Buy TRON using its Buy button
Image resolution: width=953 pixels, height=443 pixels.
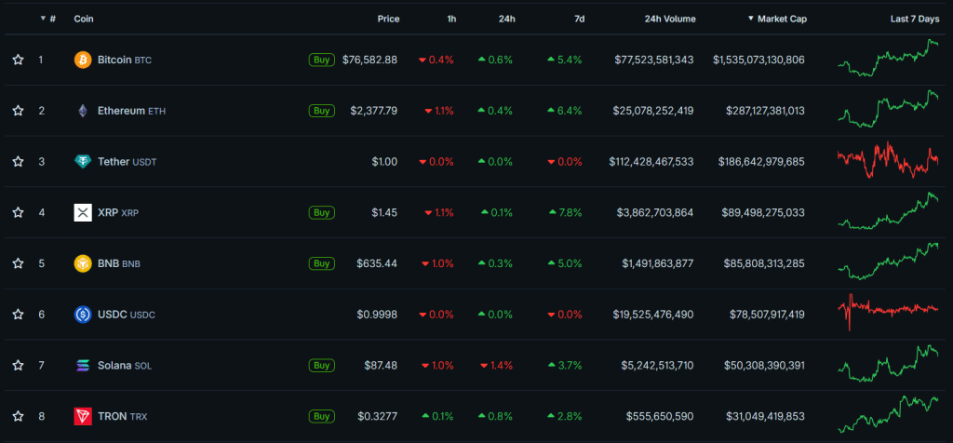(x=321, y=416)
